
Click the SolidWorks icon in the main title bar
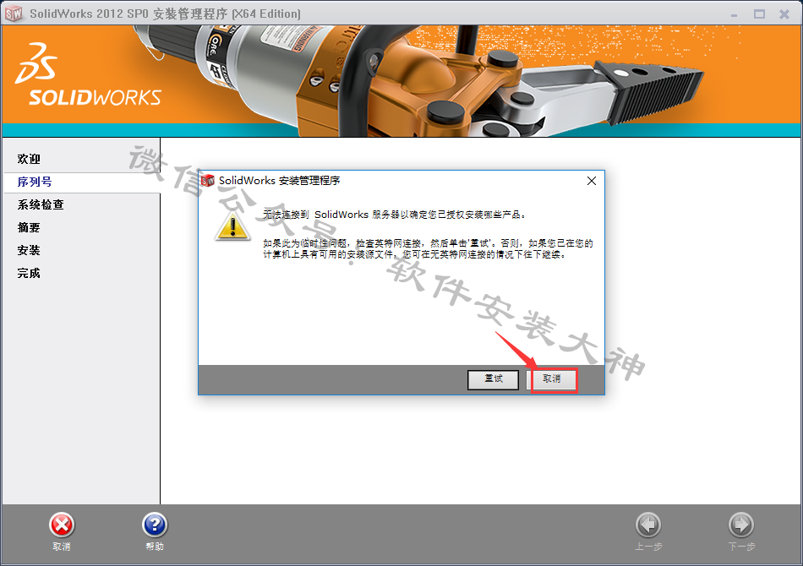pyautogui.click(x=14, y=14)
